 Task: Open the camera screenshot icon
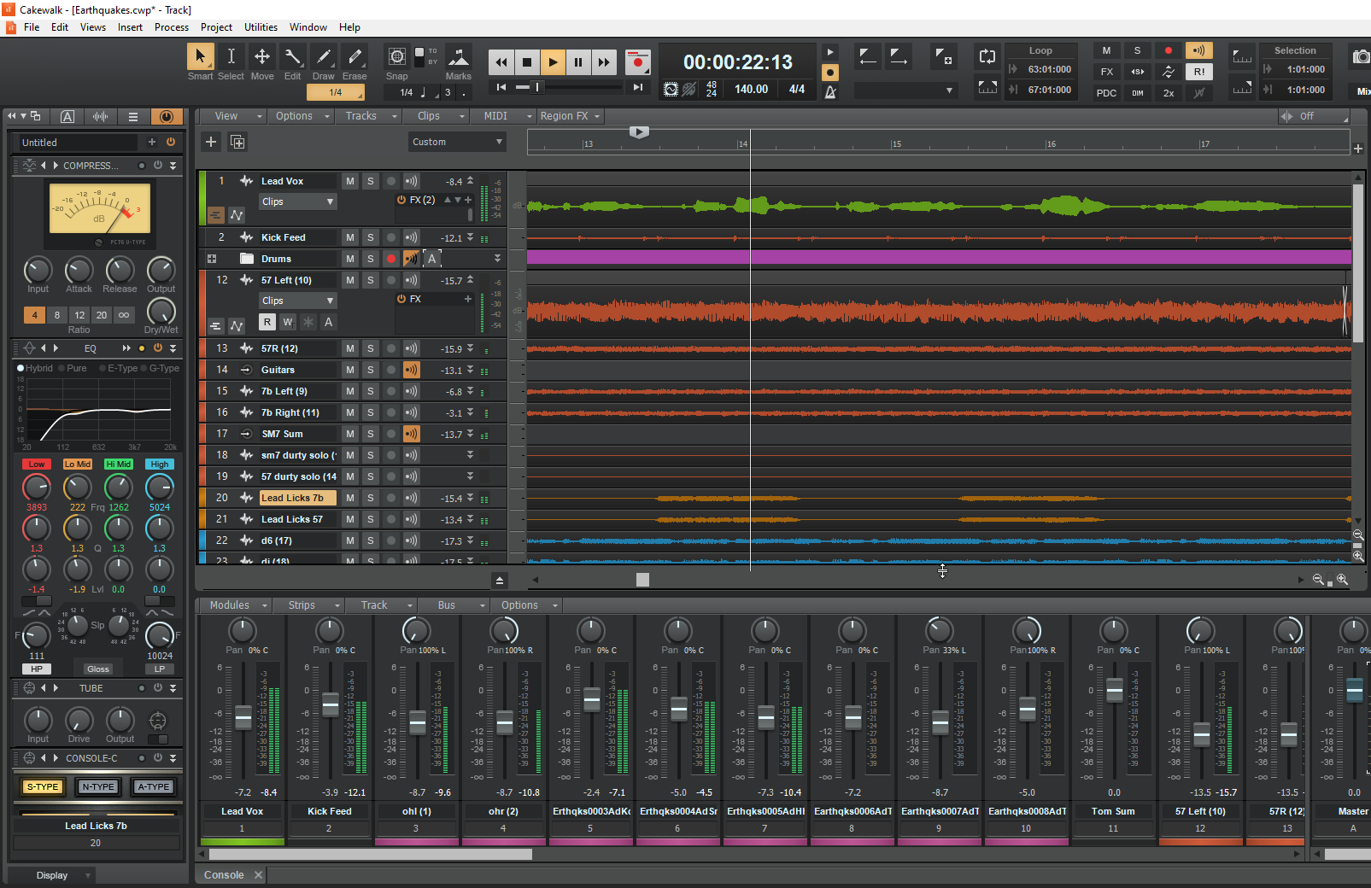click(x=1362, y=57)
